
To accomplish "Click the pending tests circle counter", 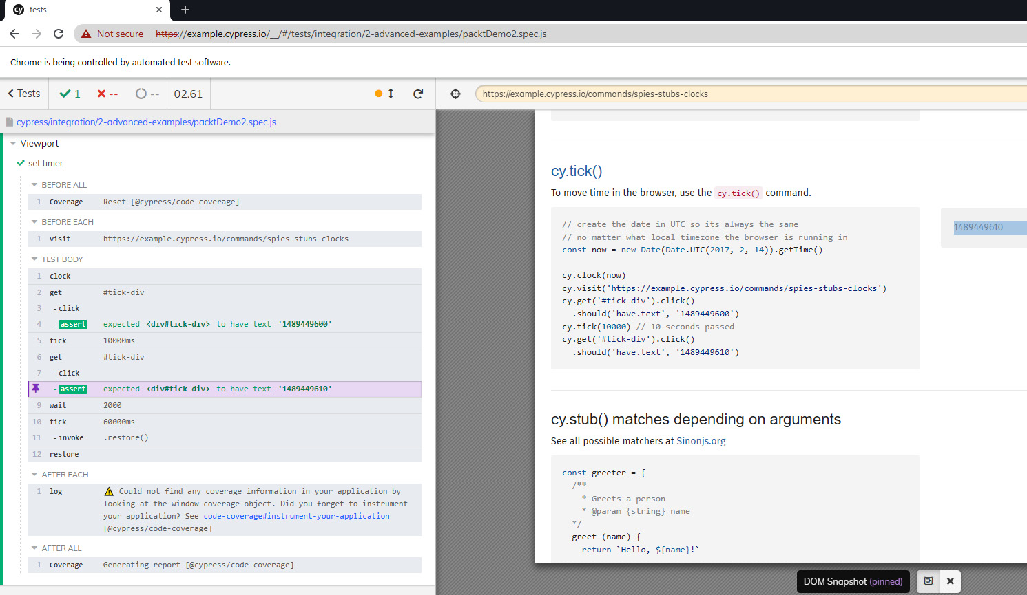I will tap(147, 94).
